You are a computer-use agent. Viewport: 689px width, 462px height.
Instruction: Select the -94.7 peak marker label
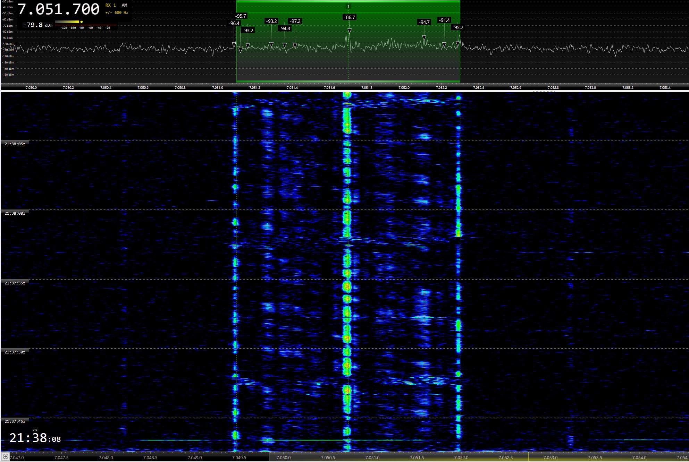pos(424,22)
